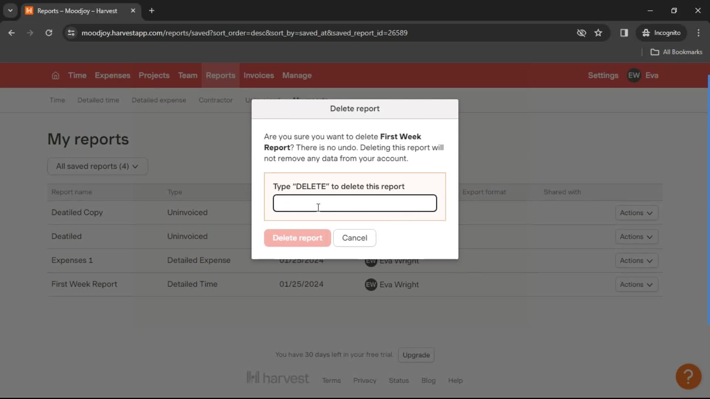The height and width of the screenshot is (399, 710).
Task: Click the Delete report button
Action: coord(297,238)
